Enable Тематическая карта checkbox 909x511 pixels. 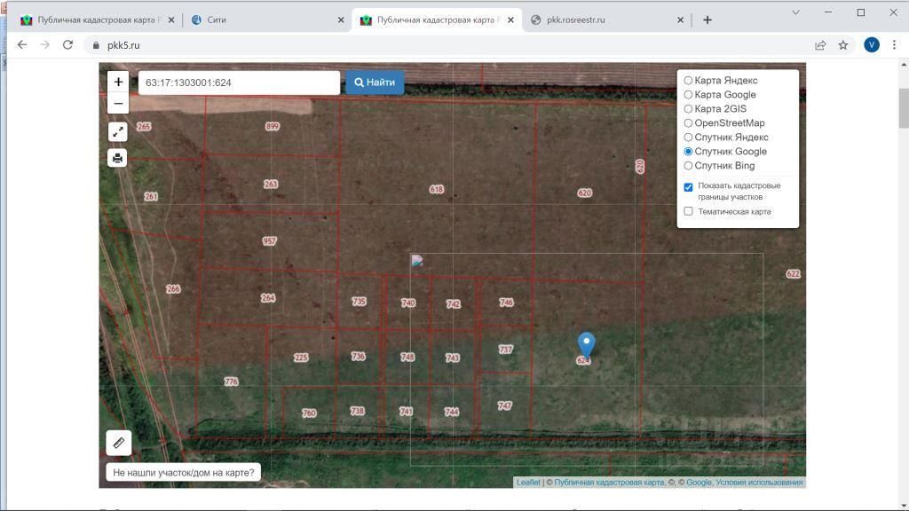688,211
